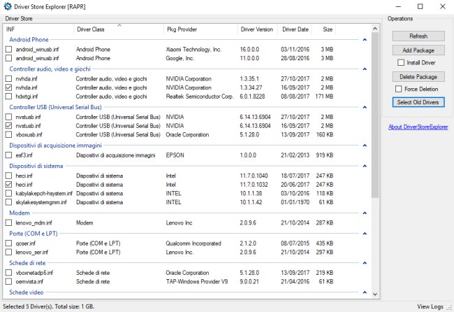454x312 pixels.
Task: Click the Qualcomm Incorporated provider cell
Action: 193,243
